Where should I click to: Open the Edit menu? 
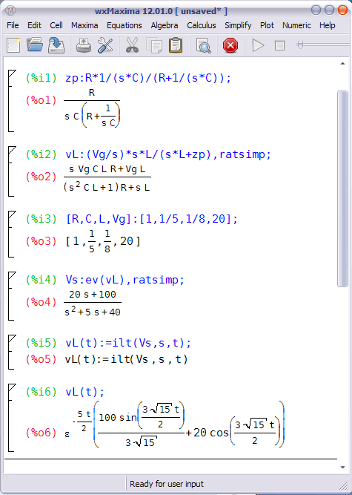click(x=34, y=25)
